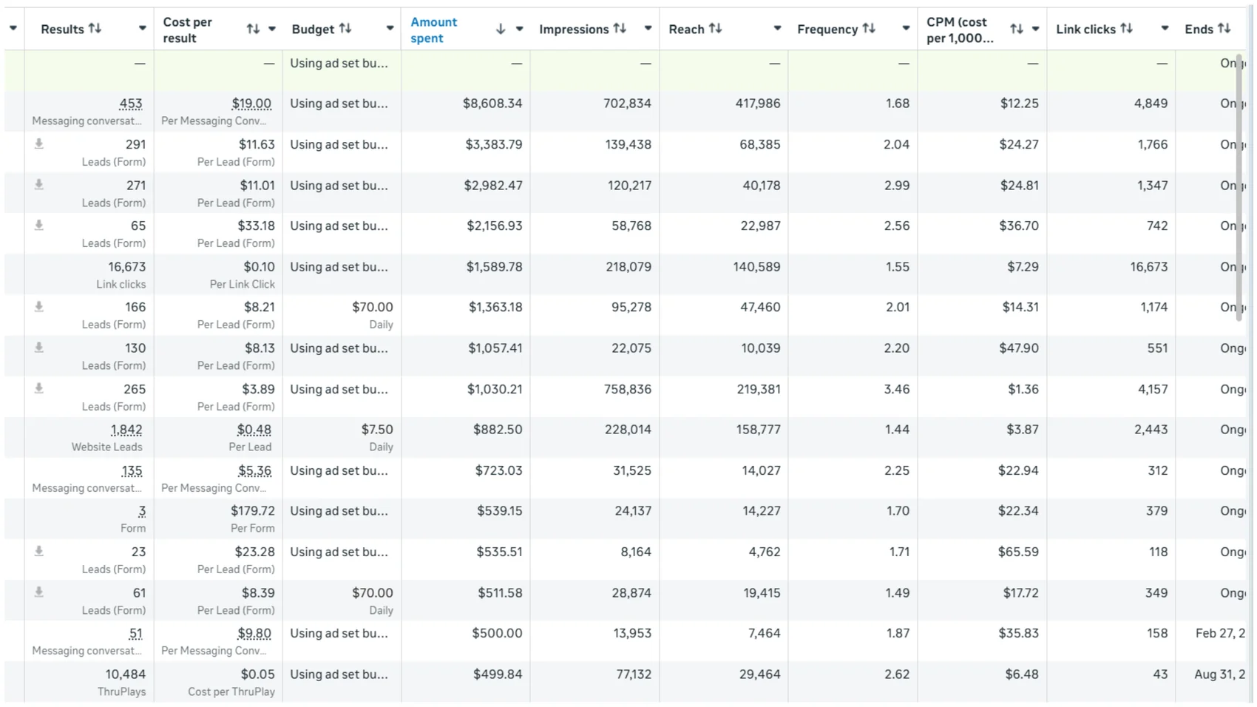
Task: Open the $9.80 cost per conversation link
Action: 255,633
